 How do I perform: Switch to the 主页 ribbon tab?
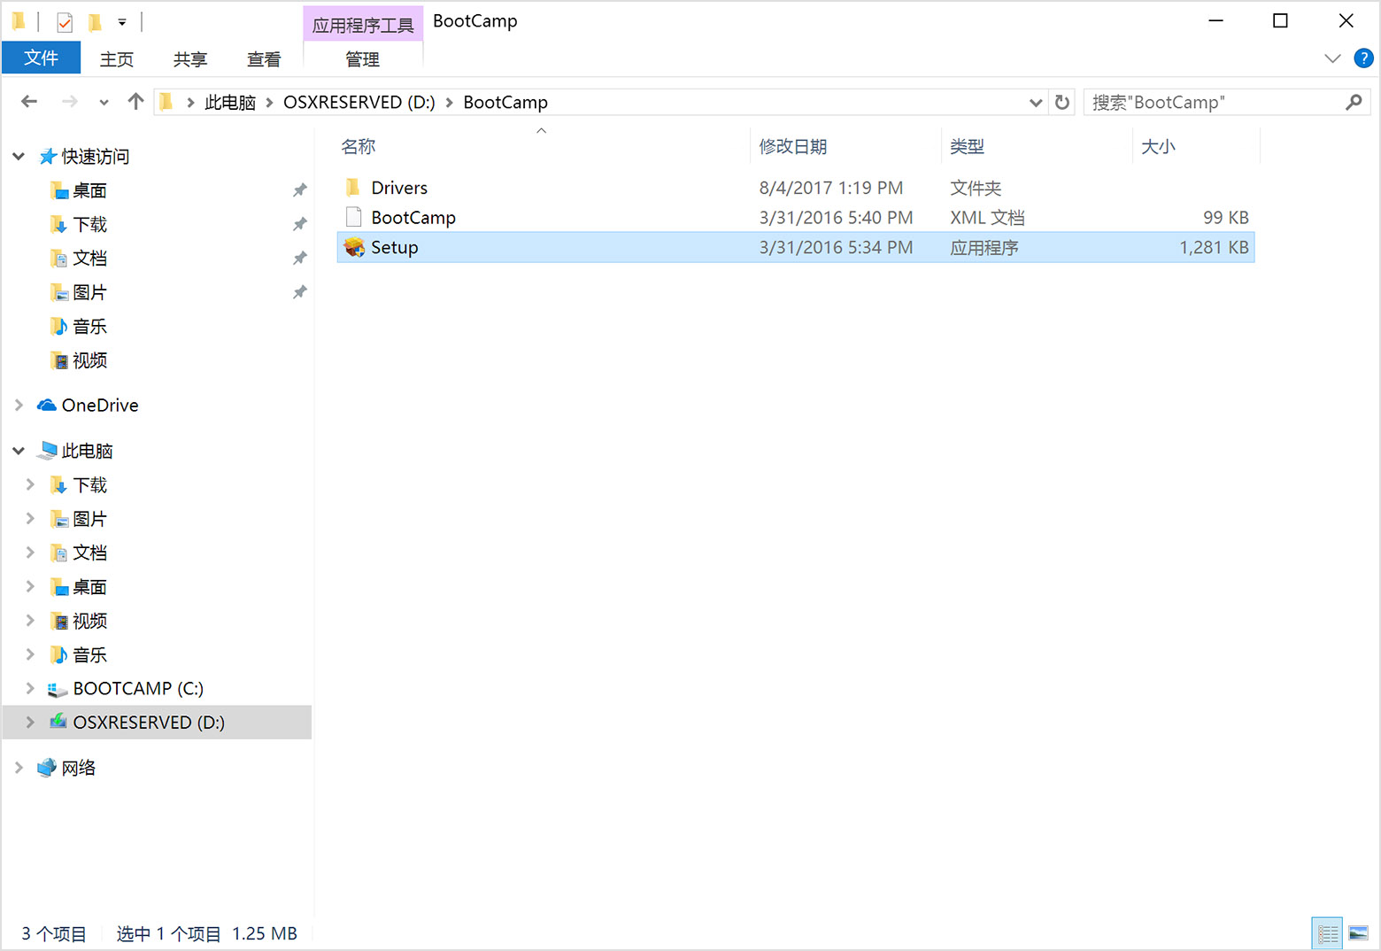coord(116,59)
